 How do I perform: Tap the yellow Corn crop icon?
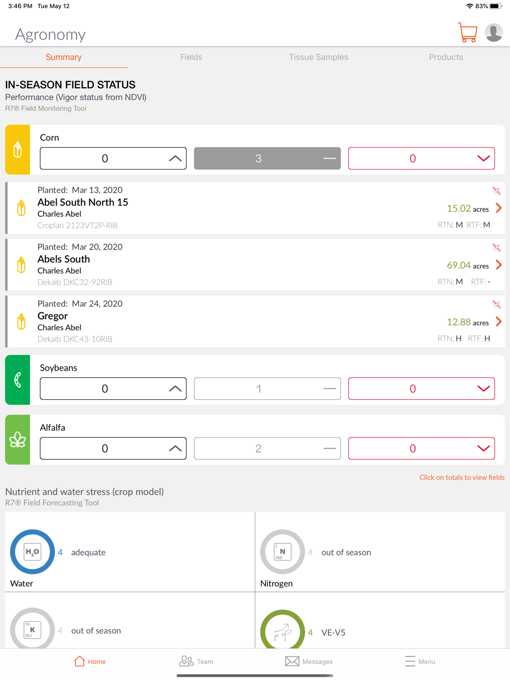(17, 150)
